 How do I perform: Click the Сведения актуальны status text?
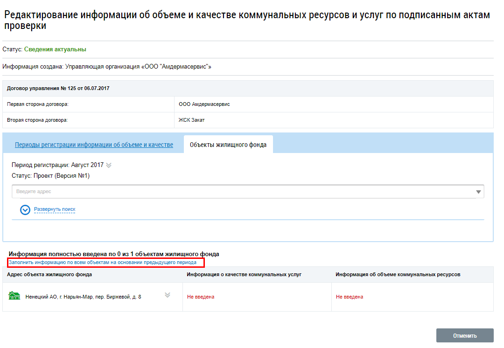click(x=55, y=49)
